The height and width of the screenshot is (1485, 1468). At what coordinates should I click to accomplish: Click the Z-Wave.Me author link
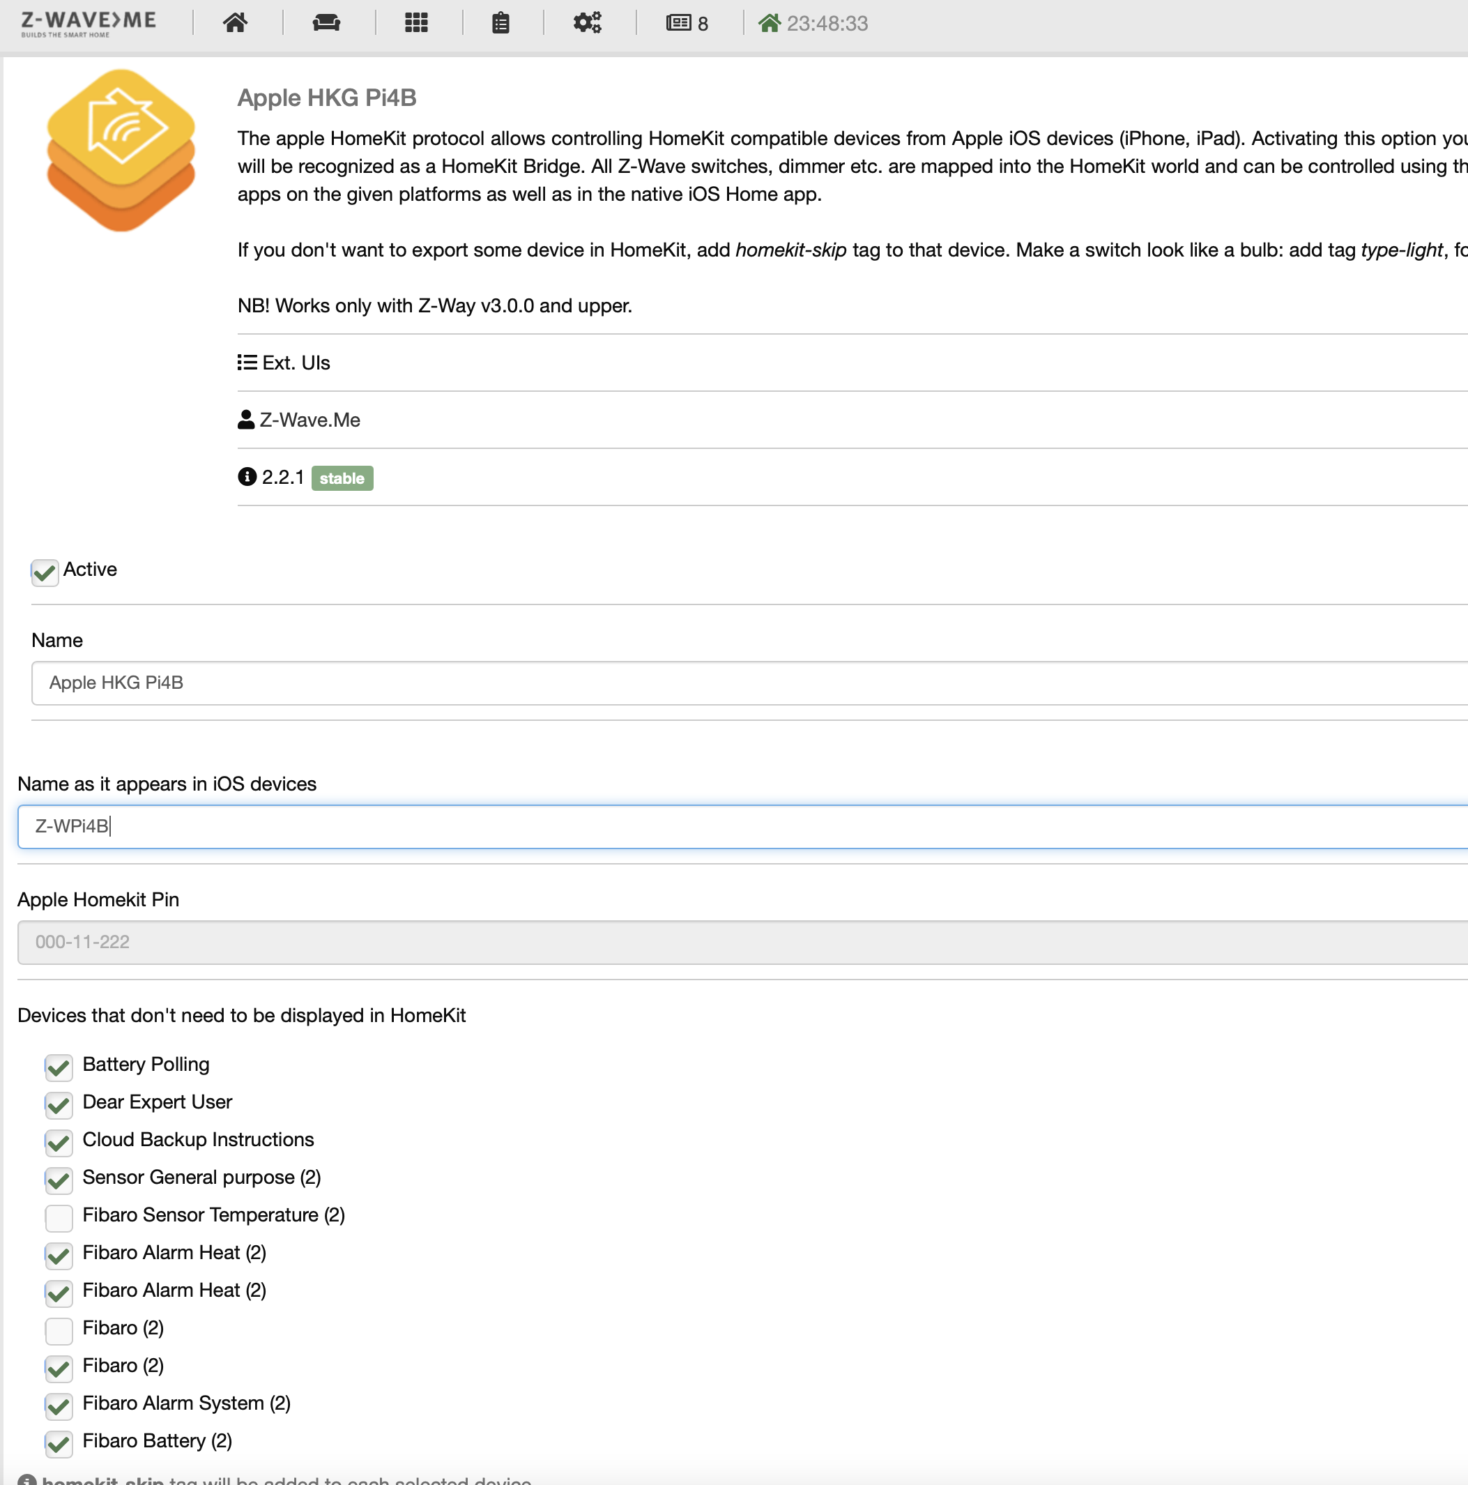click(x=309, y=420)
